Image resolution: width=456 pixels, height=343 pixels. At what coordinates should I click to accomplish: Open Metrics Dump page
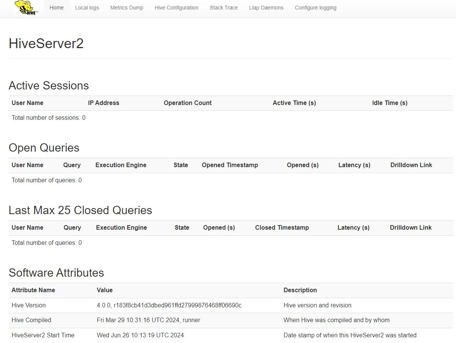tap(127, 8)
